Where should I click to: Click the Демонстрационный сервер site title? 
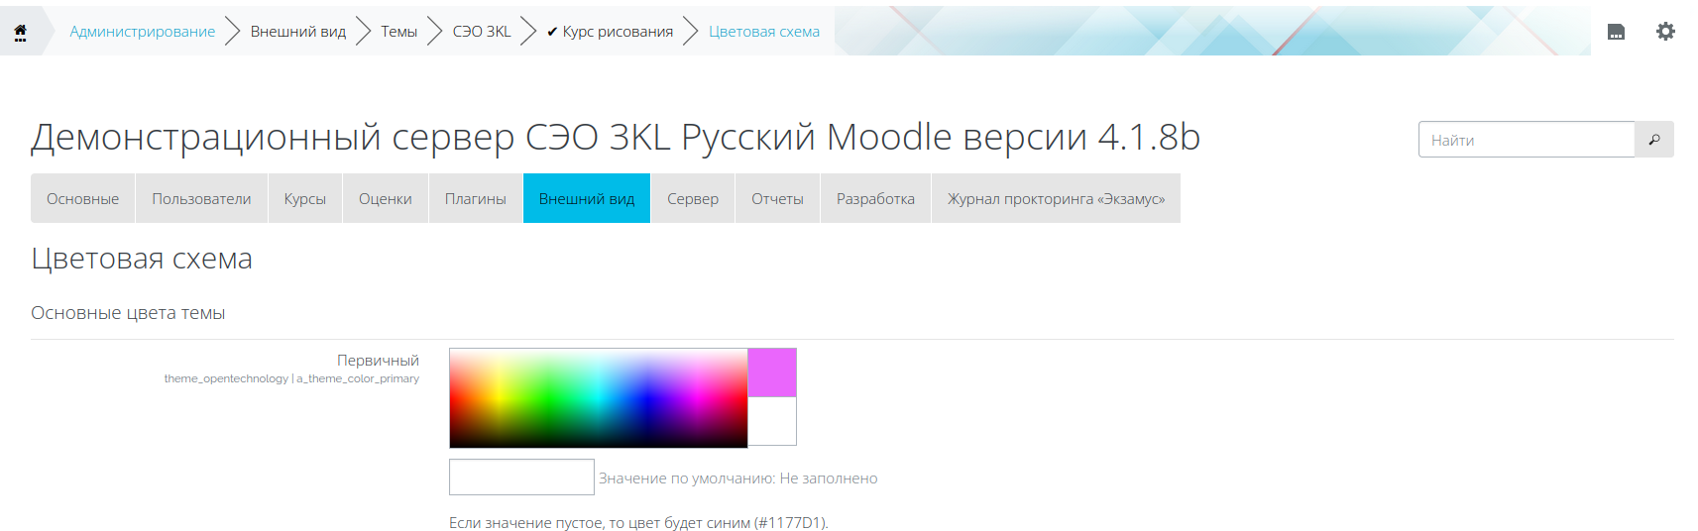click(616, 137)
